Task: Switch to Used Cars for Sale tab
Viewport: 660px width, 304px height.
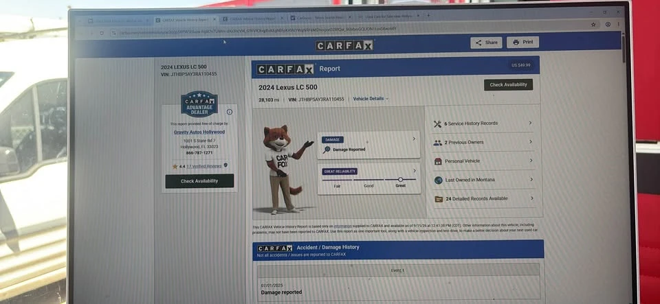Action: (388, 16)
